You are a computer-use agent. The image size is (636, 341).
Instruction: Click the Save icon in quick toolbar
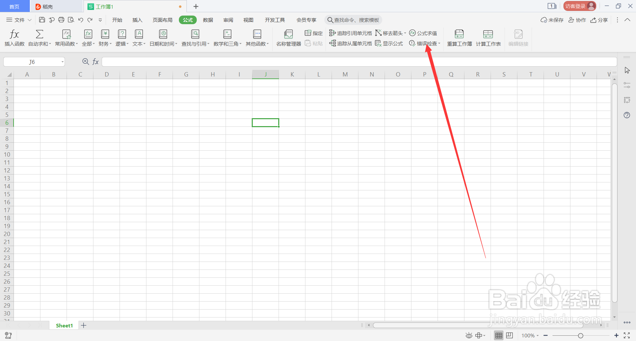(42, 20)
